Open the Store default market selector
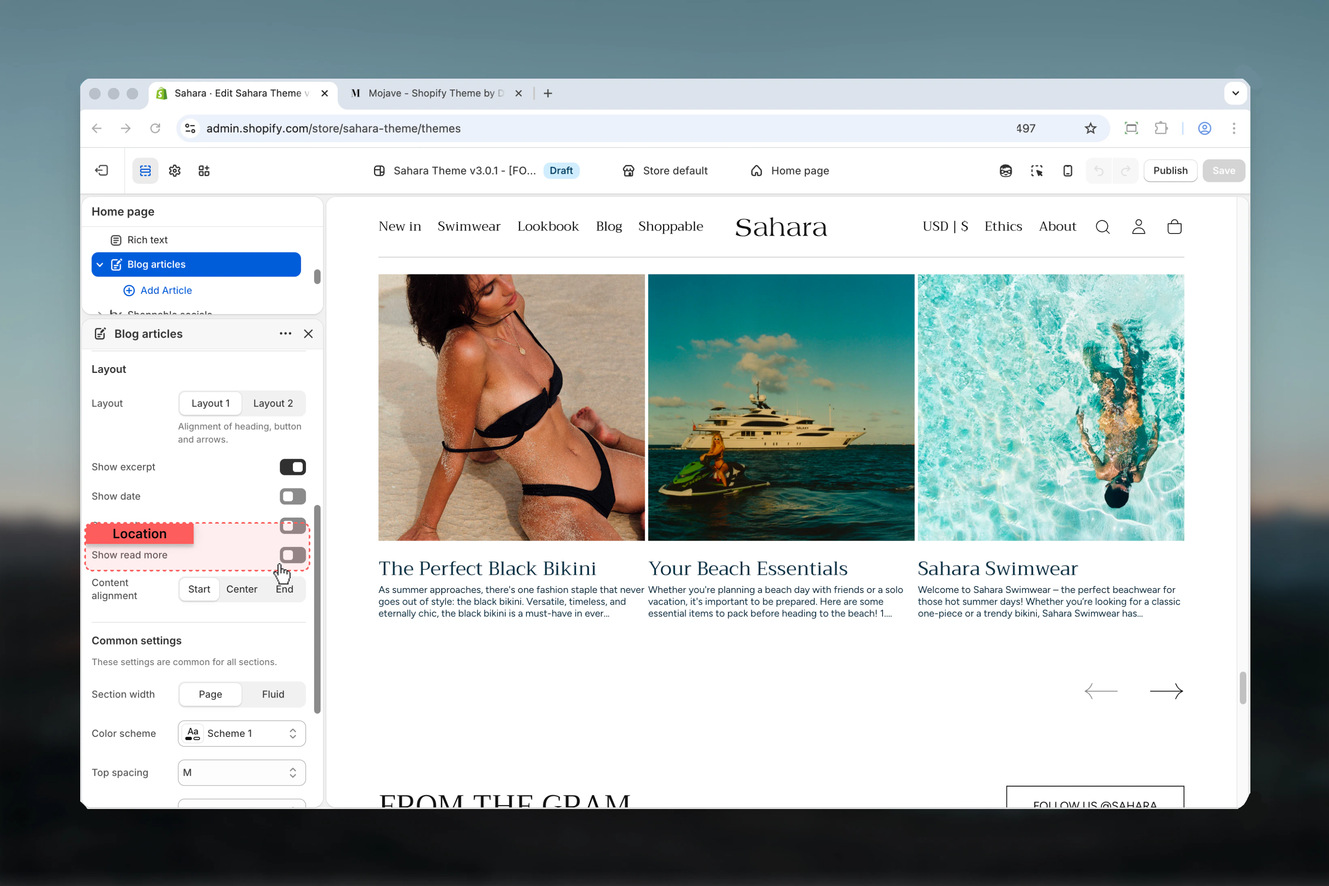 665,171
